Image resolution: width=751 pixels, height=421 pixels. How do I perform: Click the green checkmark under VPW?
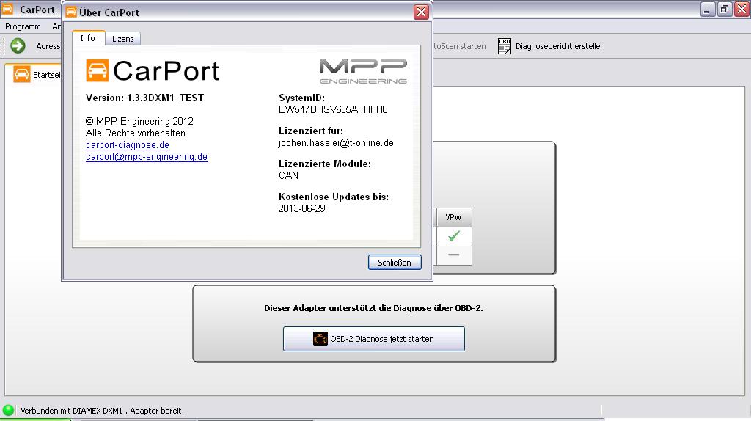pos(453,236)
